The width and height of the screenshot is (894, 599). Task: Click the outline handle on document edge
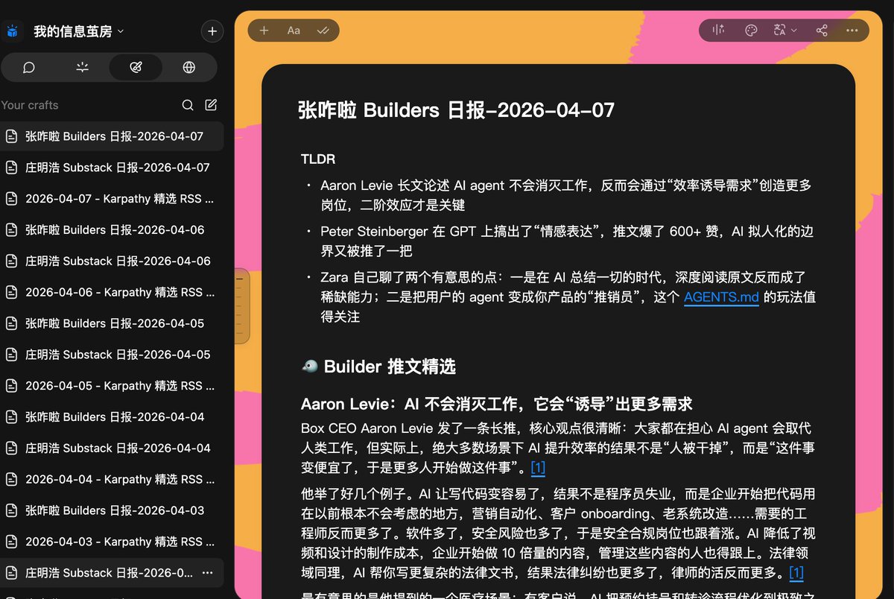[241, 306]
